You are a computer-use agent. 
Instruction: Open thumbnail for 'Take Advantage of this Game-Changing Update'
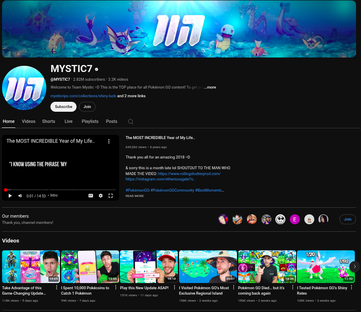(x=31, y=266)
